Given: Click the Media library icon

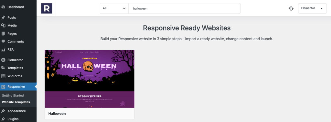Looking at the screenshot, I should click(x=3, y=25).
